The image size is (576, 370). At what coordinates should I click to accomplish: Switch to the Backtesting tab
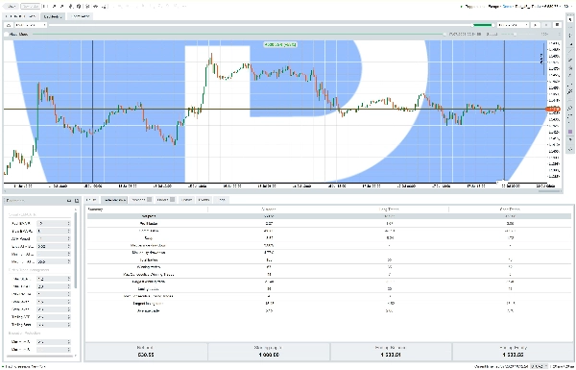53,16
